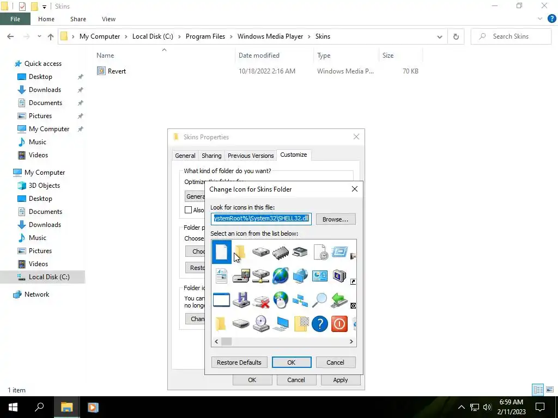This screenshot has height=418, width=558.
Task: Select the networked computers icon
Action: (300, 300)
